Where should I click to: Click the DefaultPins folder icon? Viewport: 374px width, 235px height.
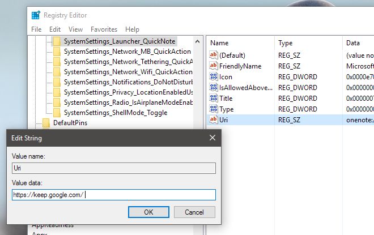(46, 123)
